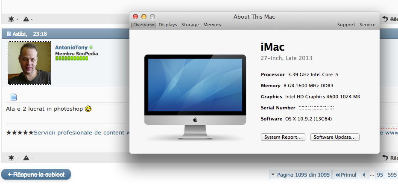Click the Răspuns la subiect button
Viewport: 398px width, 186px height.
36,175
